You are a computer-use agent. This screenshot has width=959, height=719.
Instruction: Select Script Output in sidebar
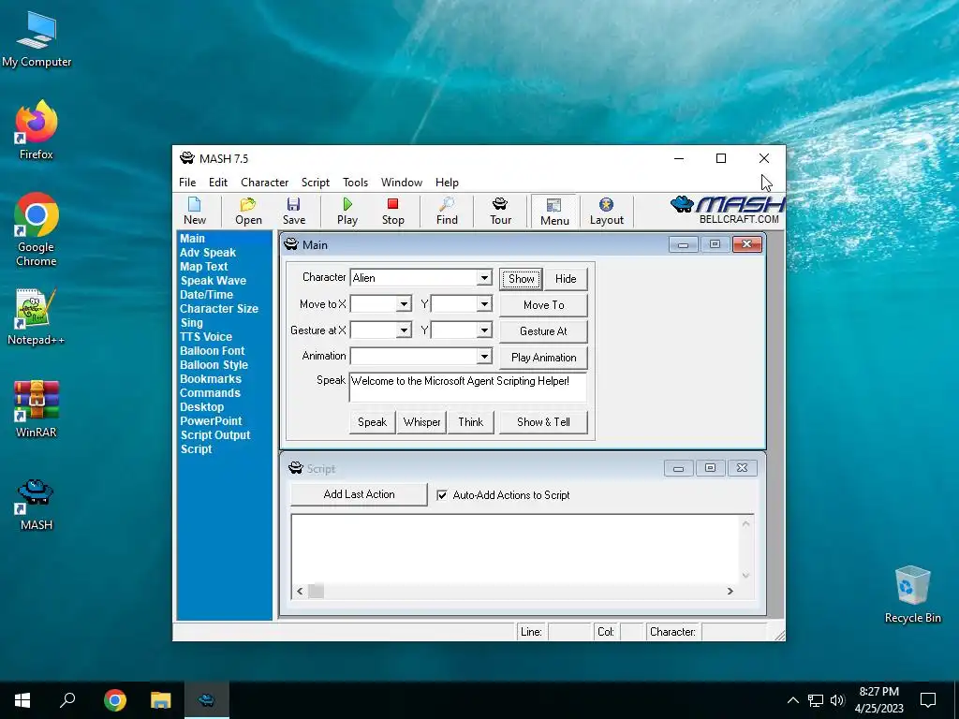pyautogui.click(x=214, y=435)
